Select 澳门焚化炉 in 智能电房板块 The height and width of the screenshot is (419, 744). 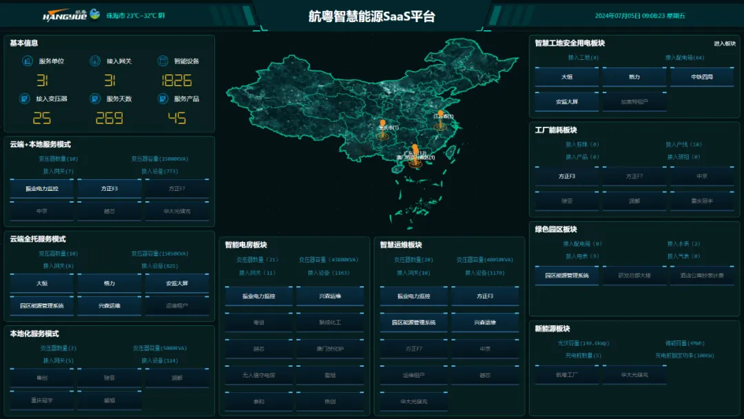[330, 349]
